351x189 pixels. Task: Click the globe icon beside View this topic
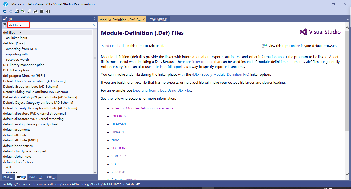coord(265,46)
